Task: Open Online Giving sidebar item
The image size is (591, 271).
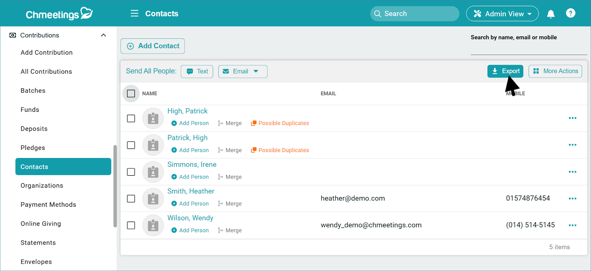Action: [41, 224]
